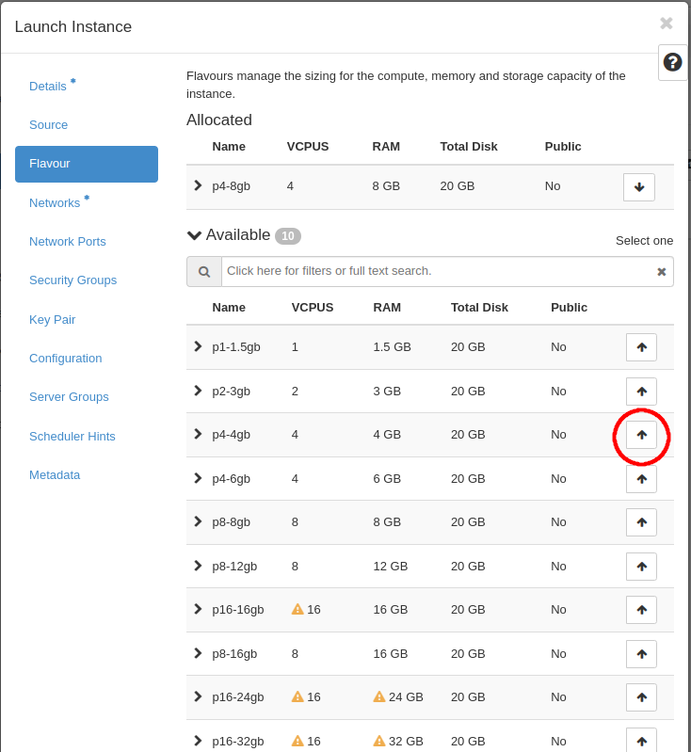Select the Flavour step

click(87, 164)
